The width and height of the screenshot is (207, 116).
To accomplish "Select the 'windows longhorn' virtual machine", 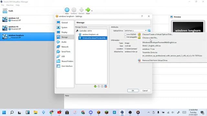I will click(x=27, y=36).
